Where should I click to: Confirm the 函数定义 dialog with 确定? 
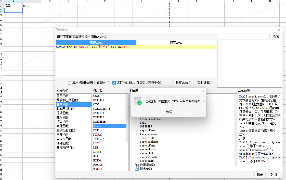(260, 175)
